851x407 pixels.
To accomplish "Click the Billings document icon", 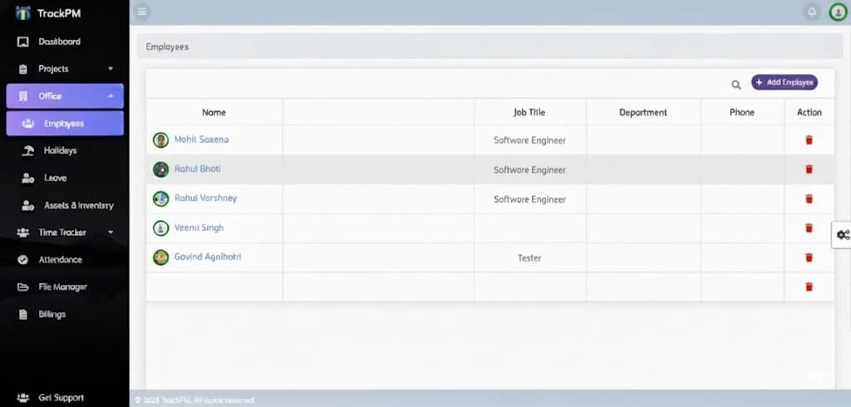I will 22,314.
